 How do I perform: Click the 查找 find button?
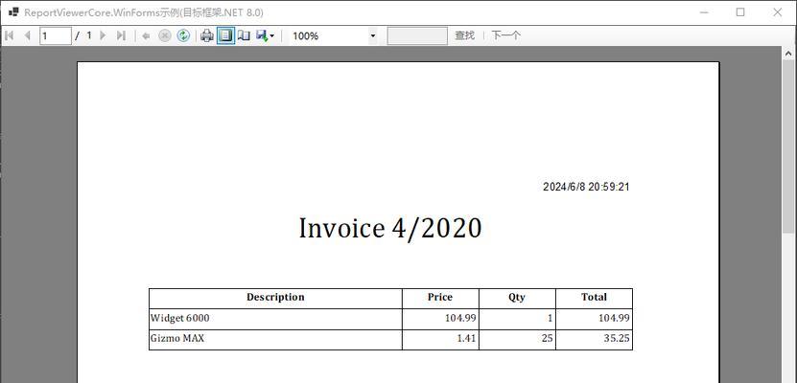pos(465,35)
